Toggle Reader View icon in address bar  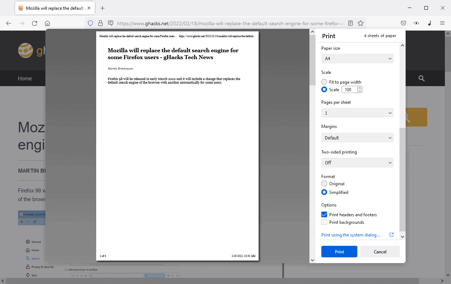[350, 23]
